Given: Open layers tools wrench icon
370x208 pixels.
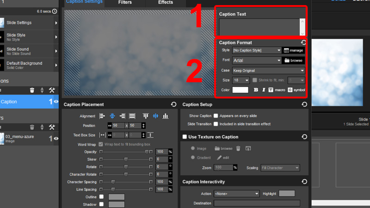Looking at the screenshot, I should [52, 128].
